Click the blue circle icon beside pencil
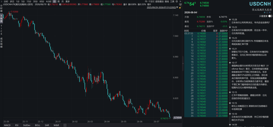The height and width of the screenshot is (127, 273). pos(267,13)
